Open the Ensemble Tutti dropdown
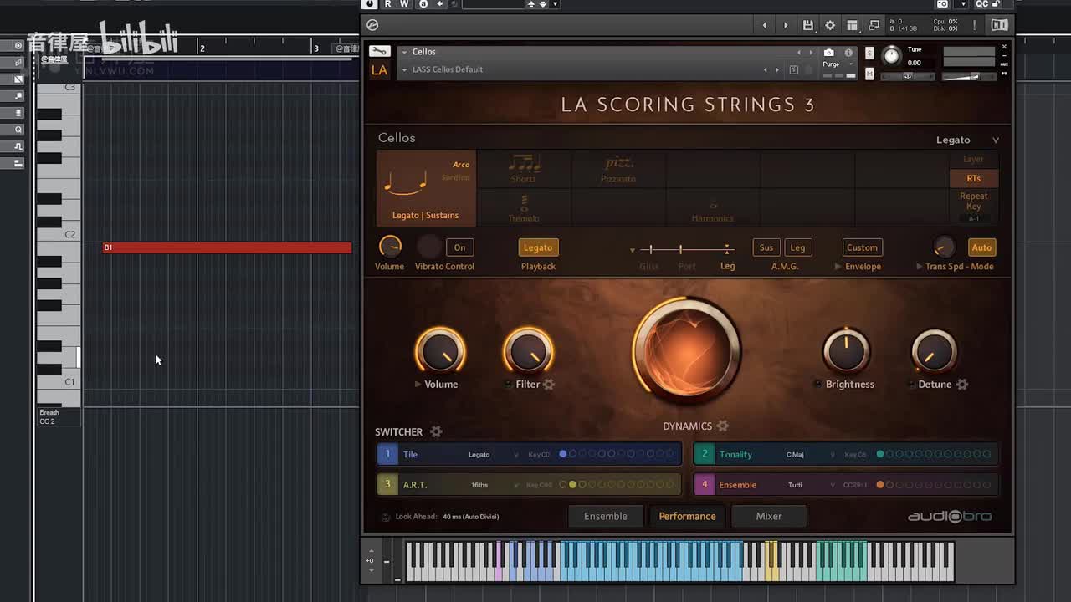 810,485
